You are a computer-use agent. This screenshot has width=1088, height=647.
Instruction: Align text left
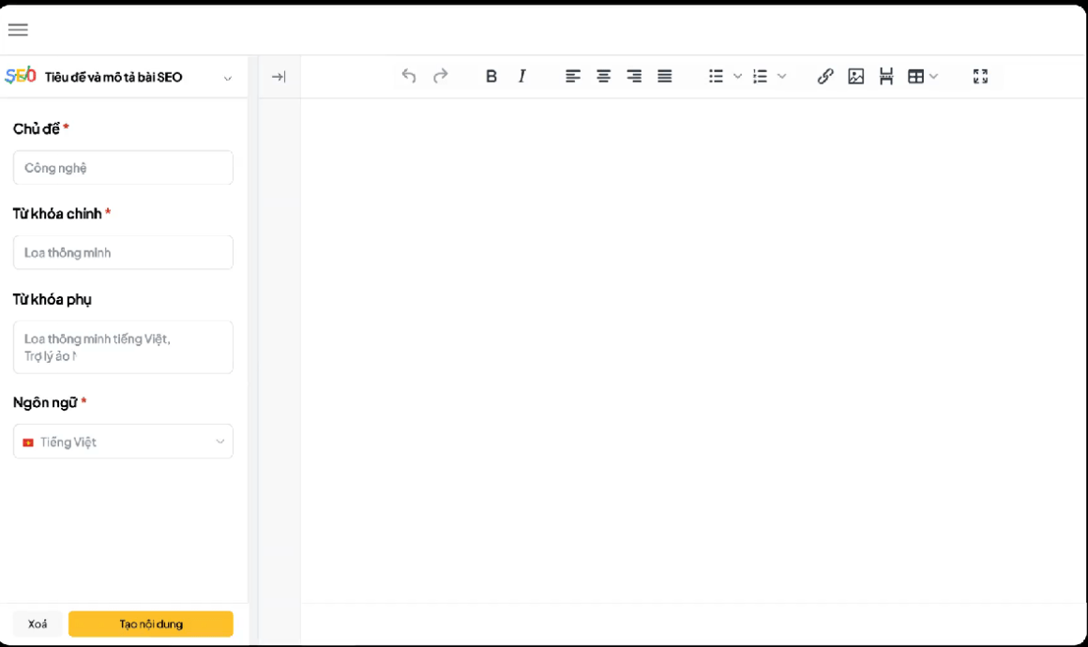572,76
